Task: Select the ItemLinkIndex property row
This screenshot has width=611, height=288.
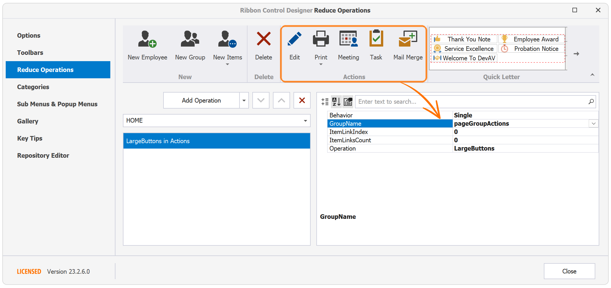Action: [x=463, y=132]
